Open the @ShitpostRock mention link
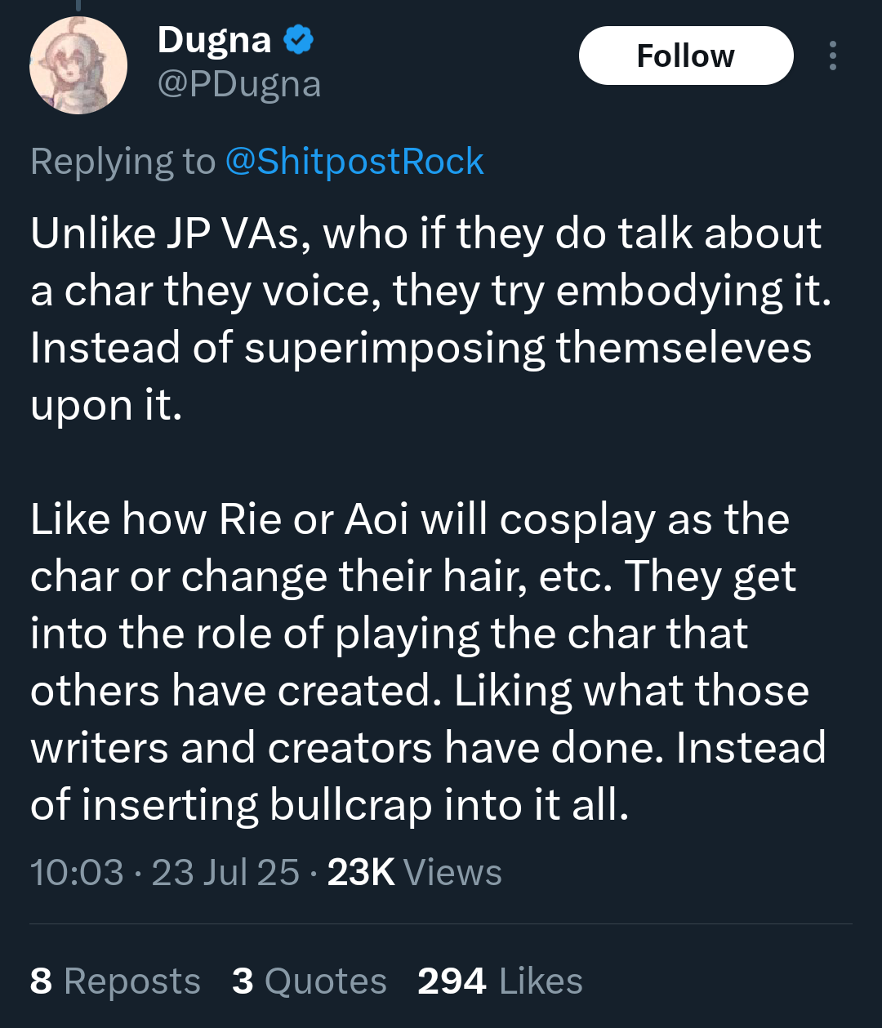Viewport: 882px width, 1028px height. click(x=354, y=161)
